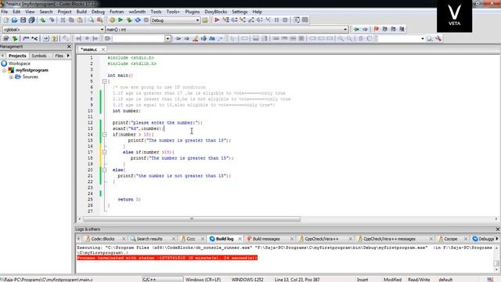This screenshot has height=282, width=501.
Task: Start debugger with red arrow icon
Action: (217, 20)
